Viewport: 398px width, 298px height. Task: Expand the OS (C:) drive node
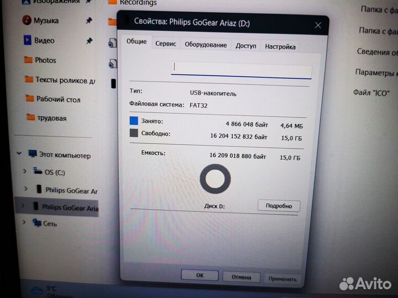click(x=24, y=172)
